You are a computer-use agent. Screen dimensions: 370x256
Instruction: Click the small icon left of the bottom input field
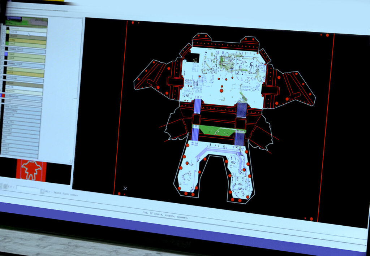point(5,186)
